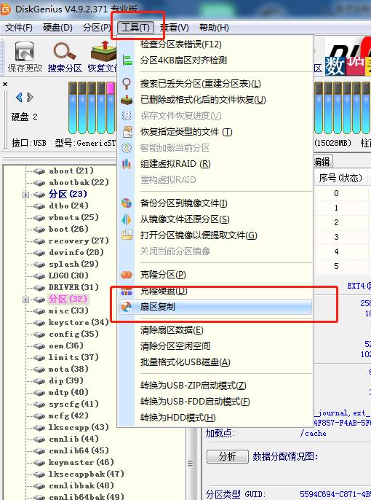The width and height of the screenshot is (371, 500).
Task: Select cmnlib(44) partition in tree
Action: click(x=73, y=439)
